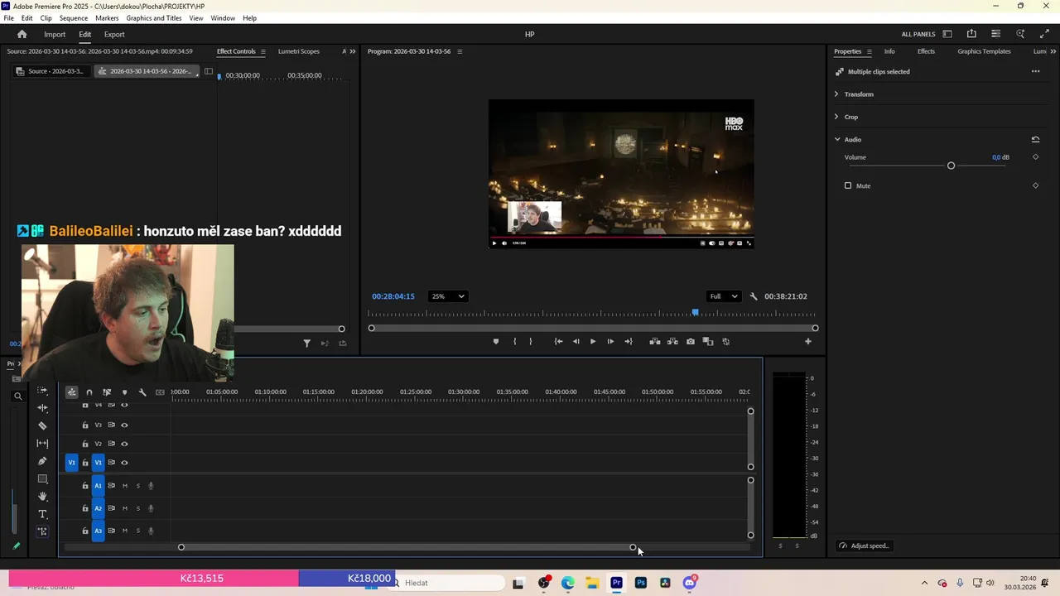Click the Mark Out button
This screenshot has height=596, width=1060.
click(531, 342)
